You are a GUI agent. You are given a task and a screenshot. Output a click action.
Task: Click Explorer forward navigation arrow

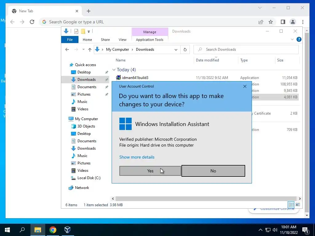(76, 49)
